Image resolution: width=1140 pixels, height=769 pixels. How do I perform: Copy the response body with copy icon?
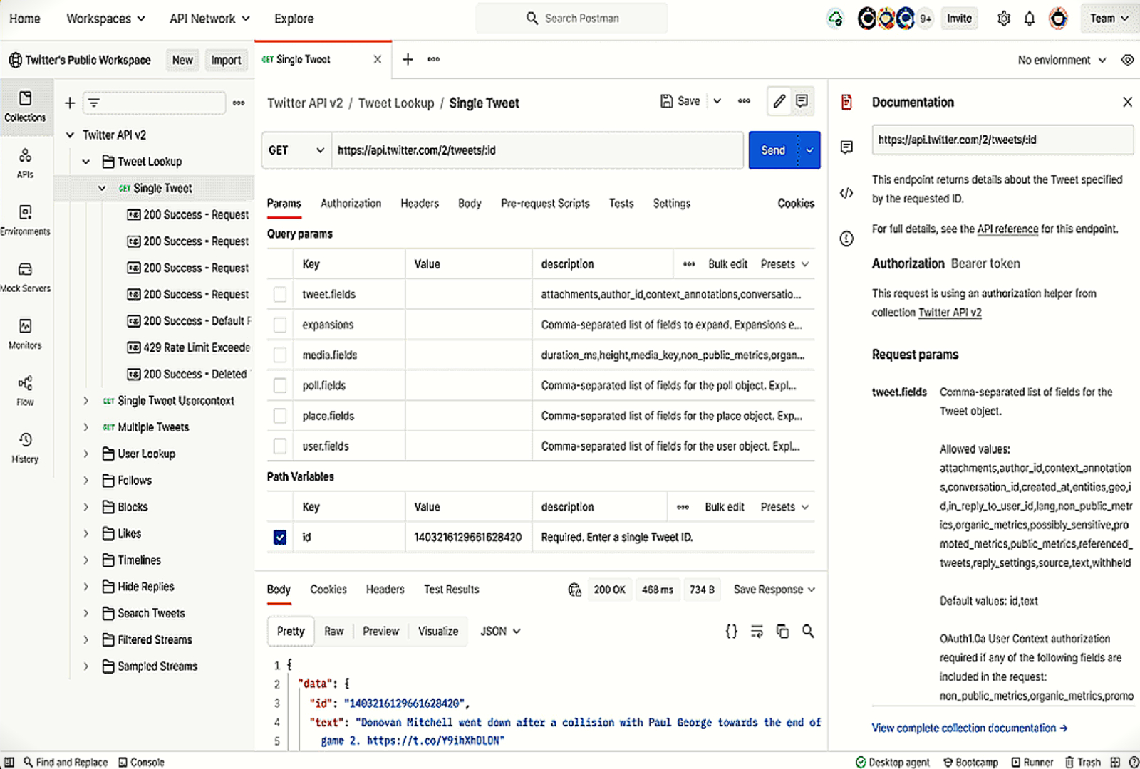[x=782, y=632]
